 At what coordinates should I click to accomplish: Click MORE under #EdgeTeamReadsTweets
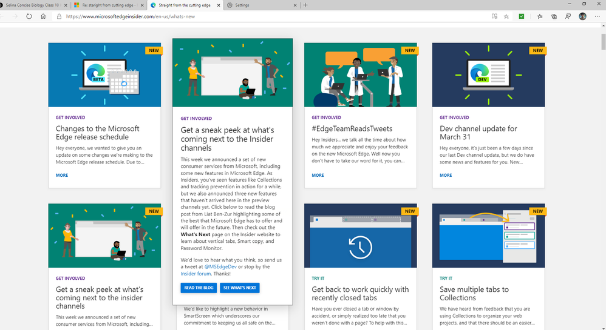pyautogui.click(x=318, y=175)
